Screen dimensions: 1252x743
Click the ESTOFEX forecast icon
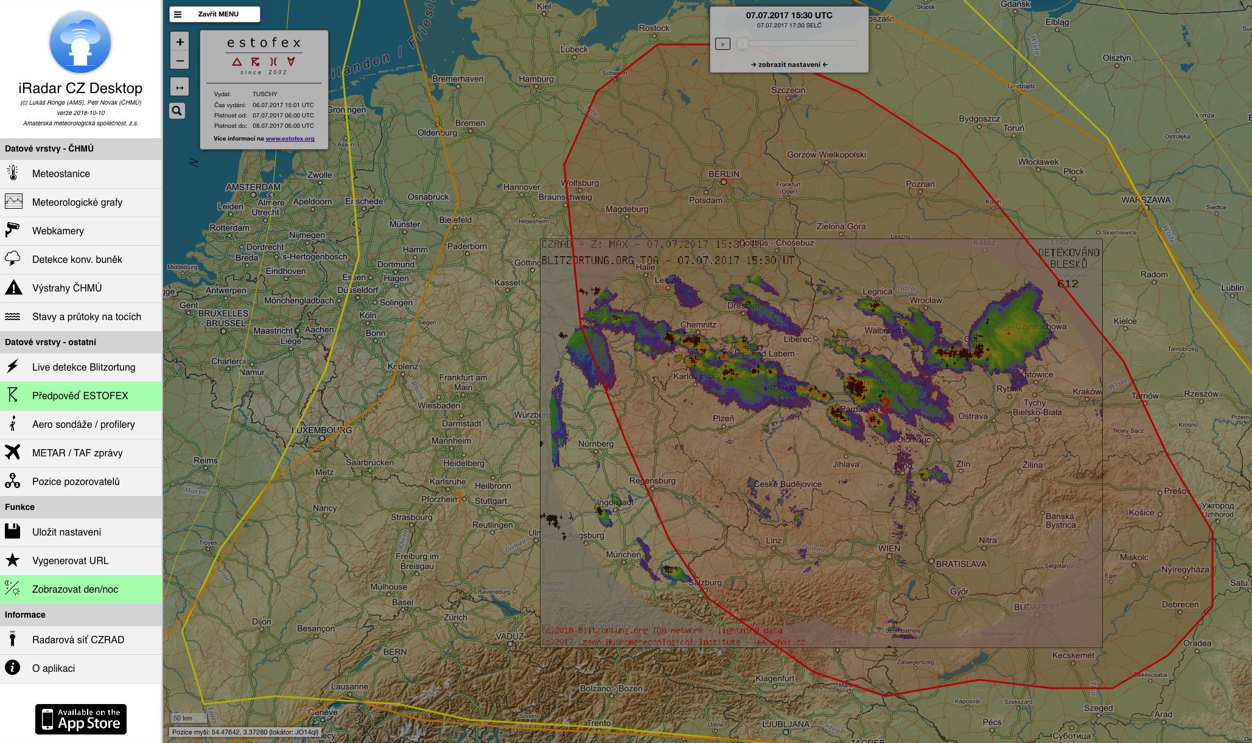coord(13,396)
